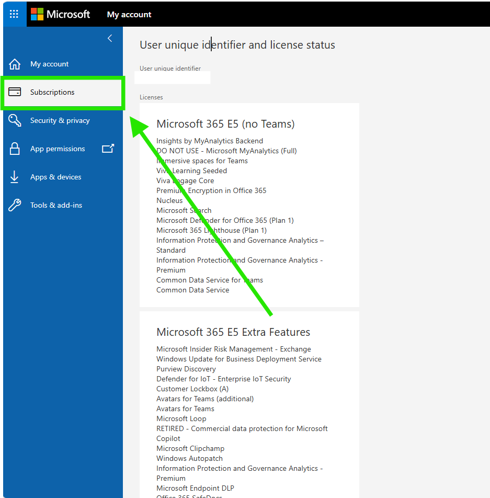Screen dimensions: 490x498
Task: Click heading 'User unique identifier and license status'
Action: coord(237,45)
